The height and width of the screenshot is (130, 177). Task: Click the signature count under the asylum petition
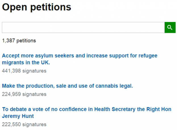pyautogui.click(x=24, y=71)
